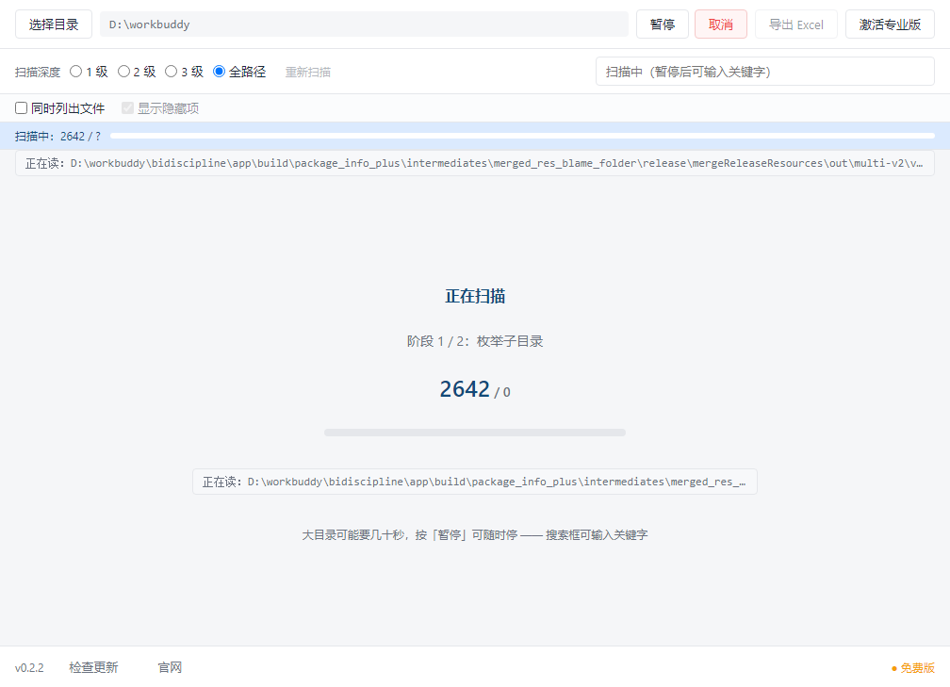
Task: Click the 正在扫描 heading
Action: tap(475, 296)
